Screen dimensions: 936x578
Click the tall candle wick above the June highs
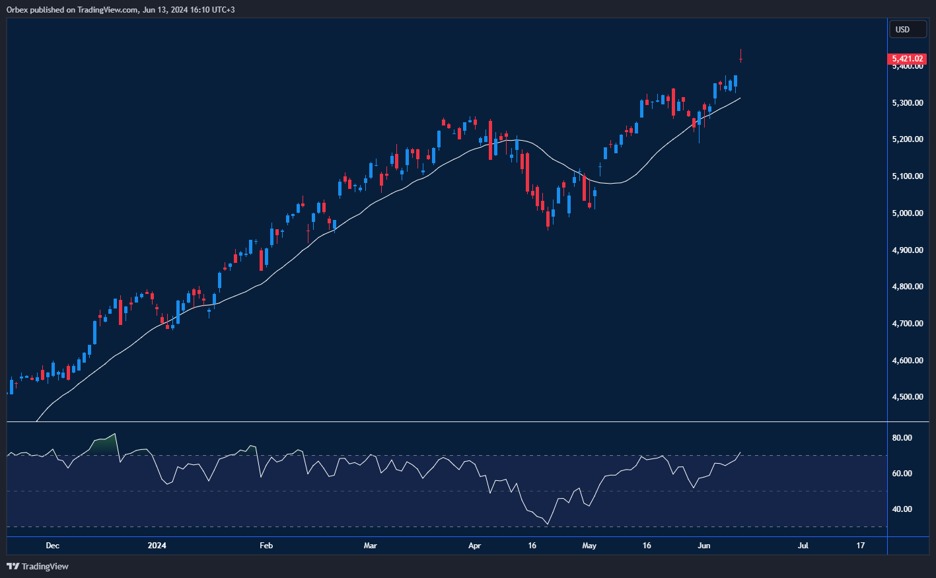740,53
